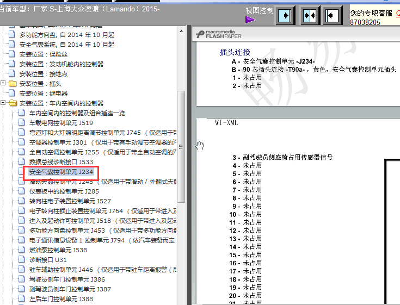Click document icon beside 转向柱电子装置控制单元 J527
This screenshot has height=305, width=400.
click(x=22, y=201)
